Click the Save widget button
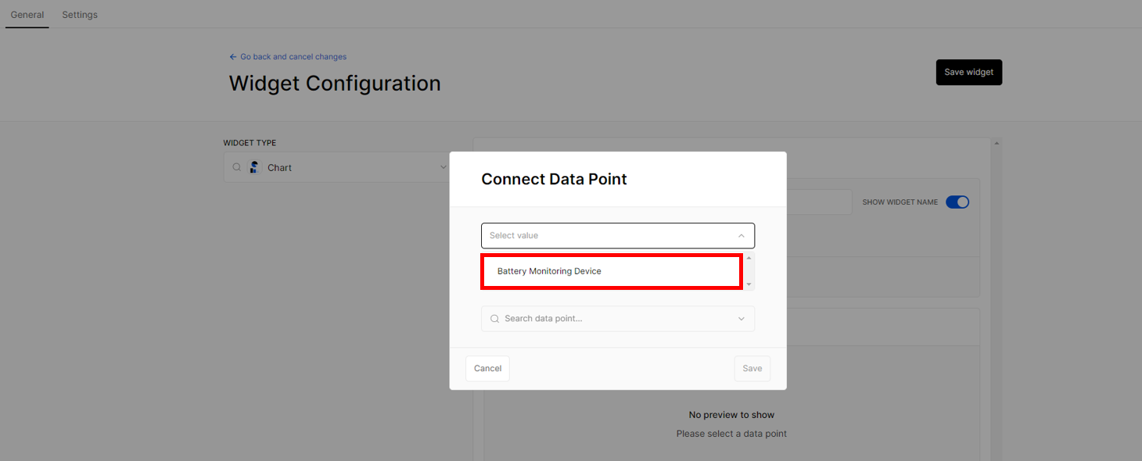The height and width of the screenshot is (461, 1142). pos(968,72)
